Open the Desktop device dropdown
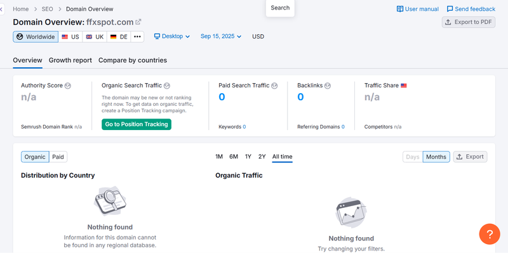 (x=172, y=36)
